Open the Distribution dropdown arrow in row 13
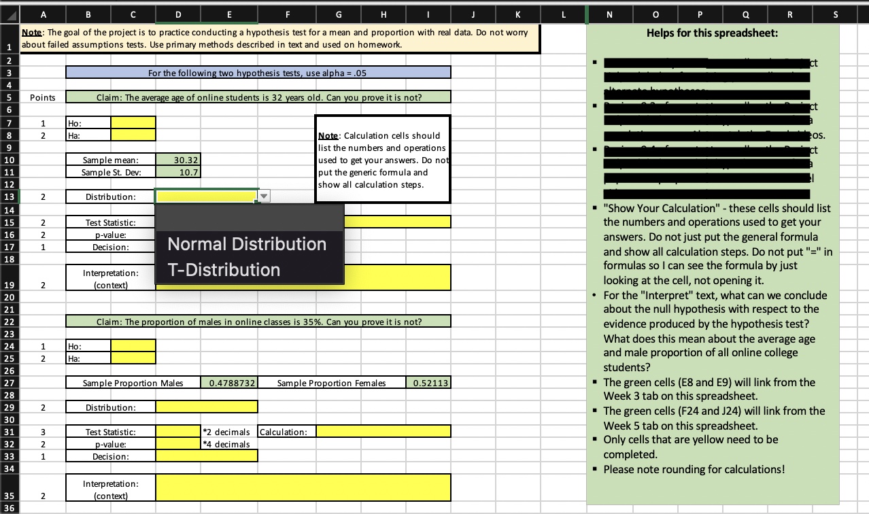The height and width of the screenshot is (514, 869). click(x=265, y=196)
